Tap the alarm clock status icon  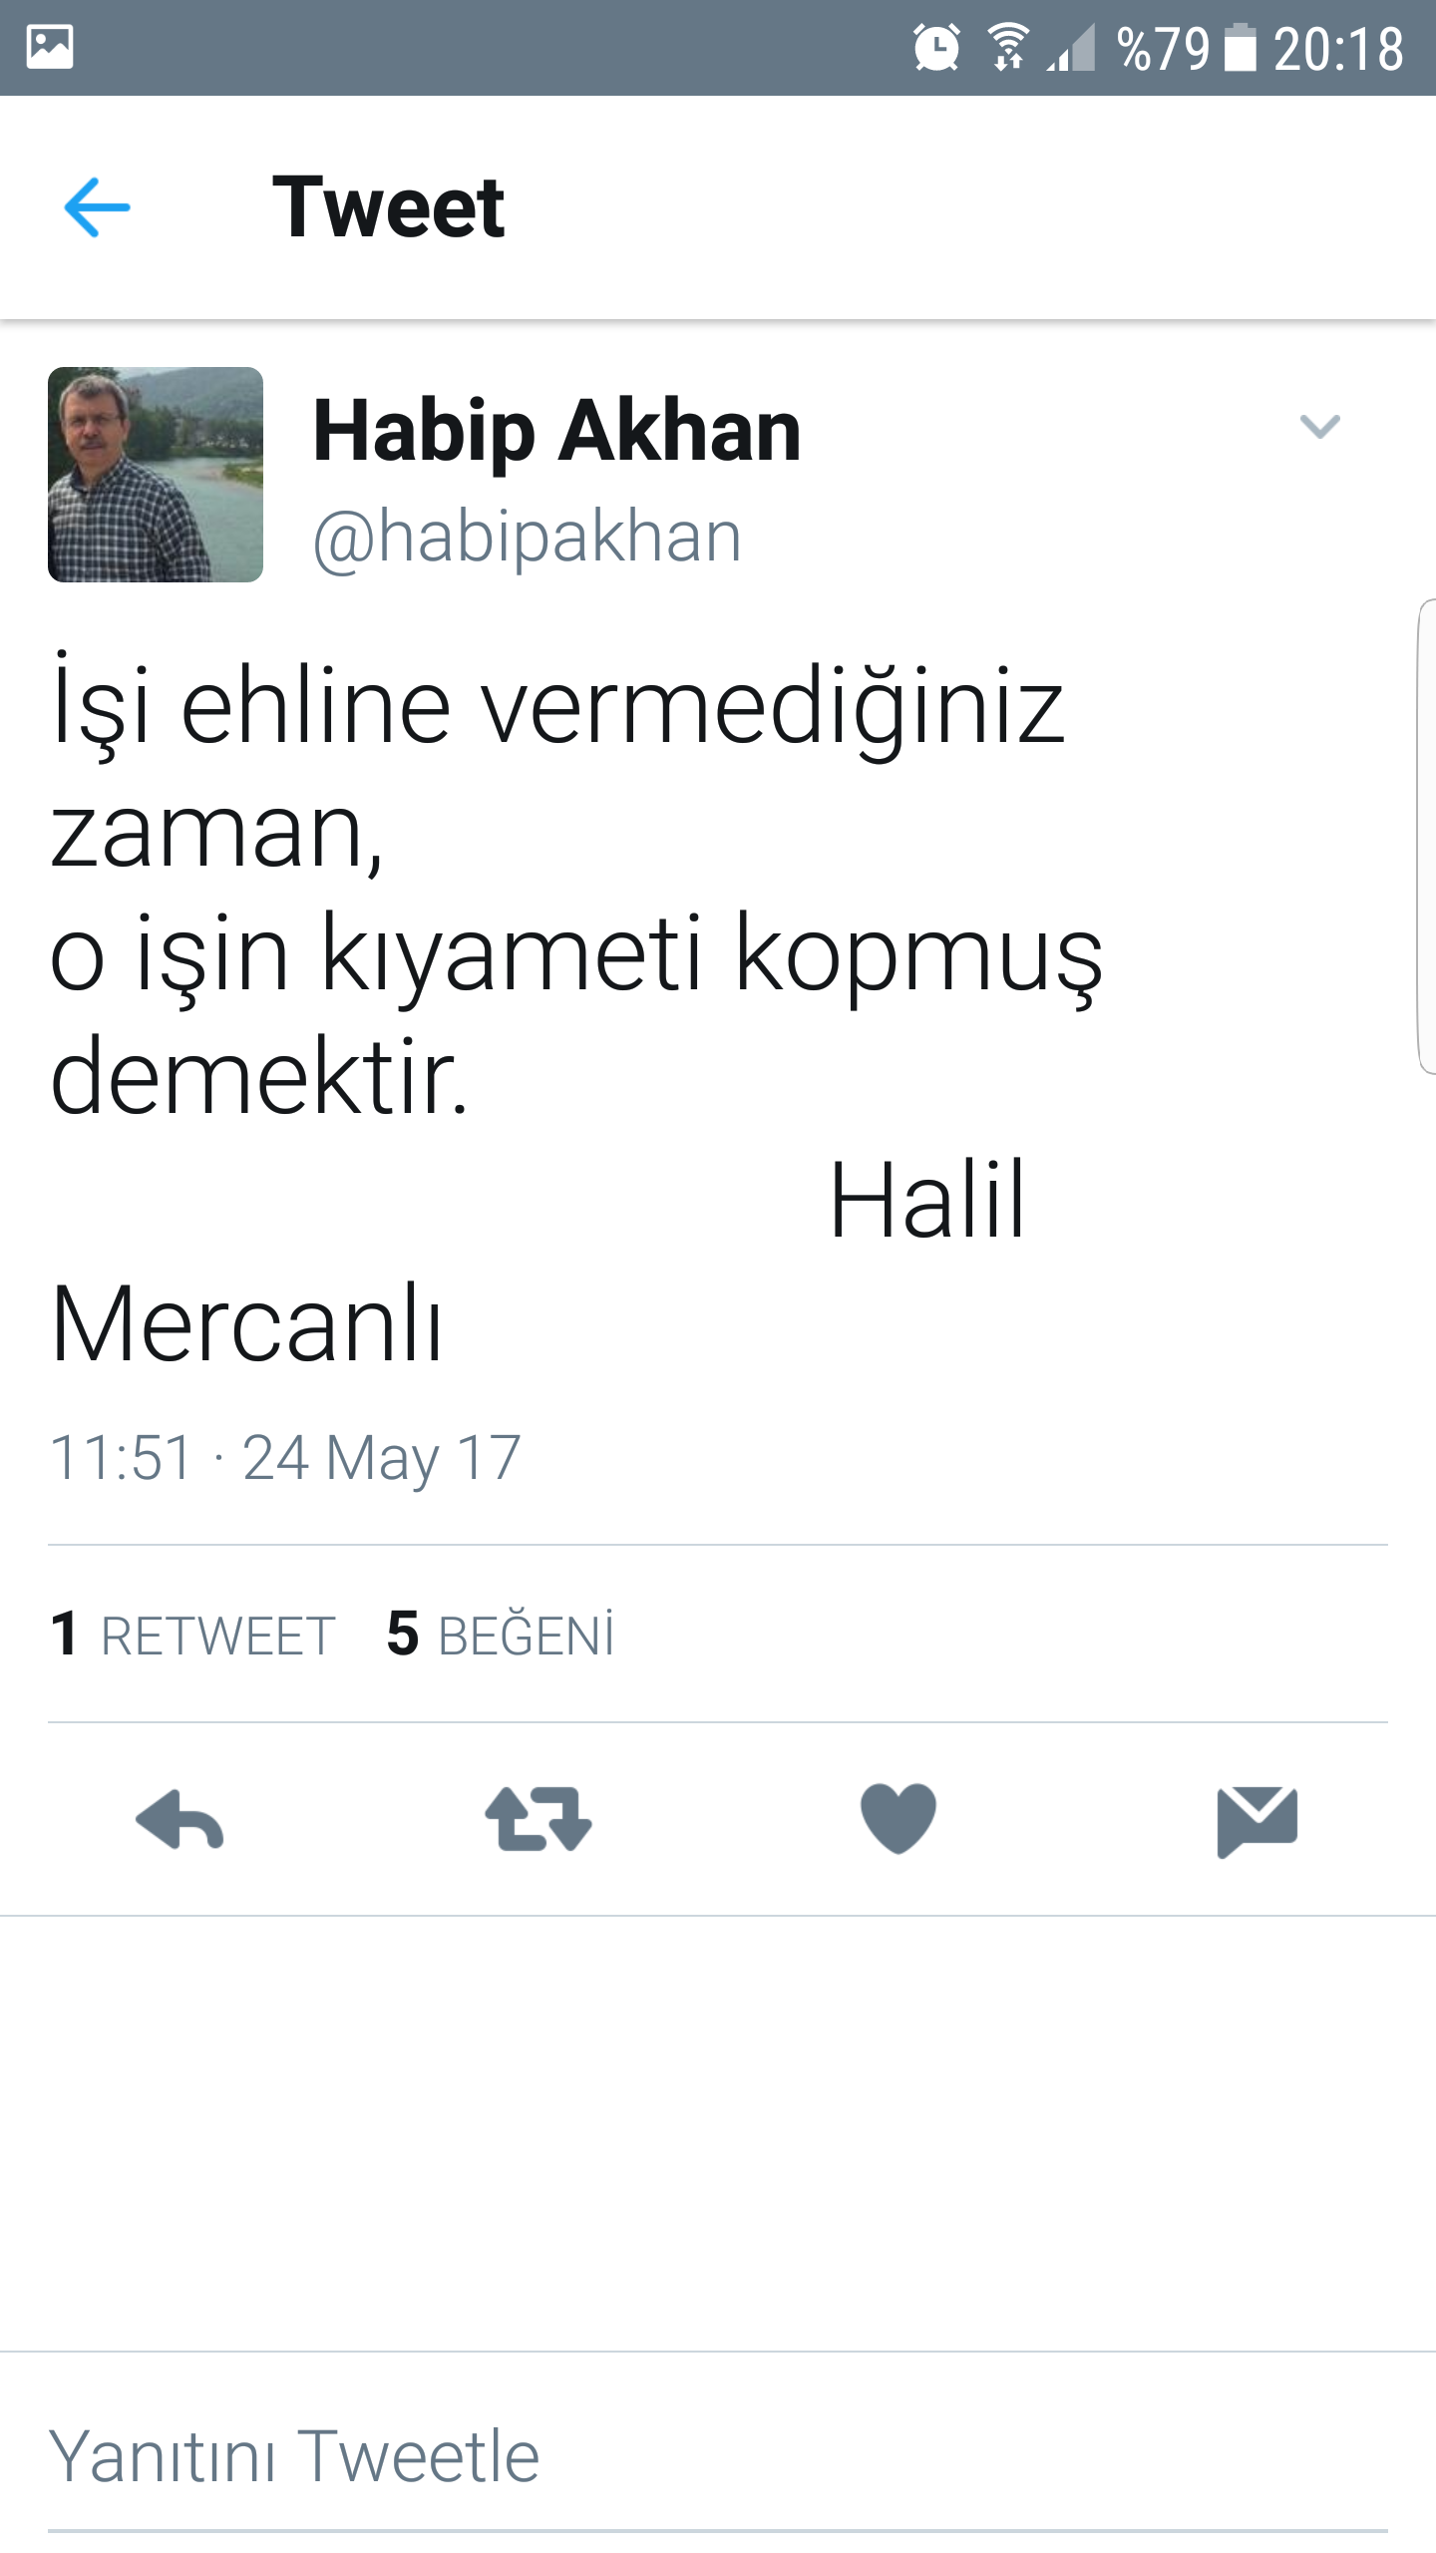[936, 48]
